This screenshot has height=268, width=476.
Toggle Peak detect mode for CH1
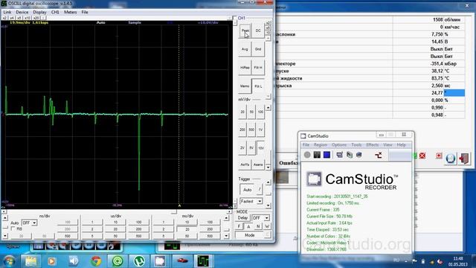tap(245, 31)
